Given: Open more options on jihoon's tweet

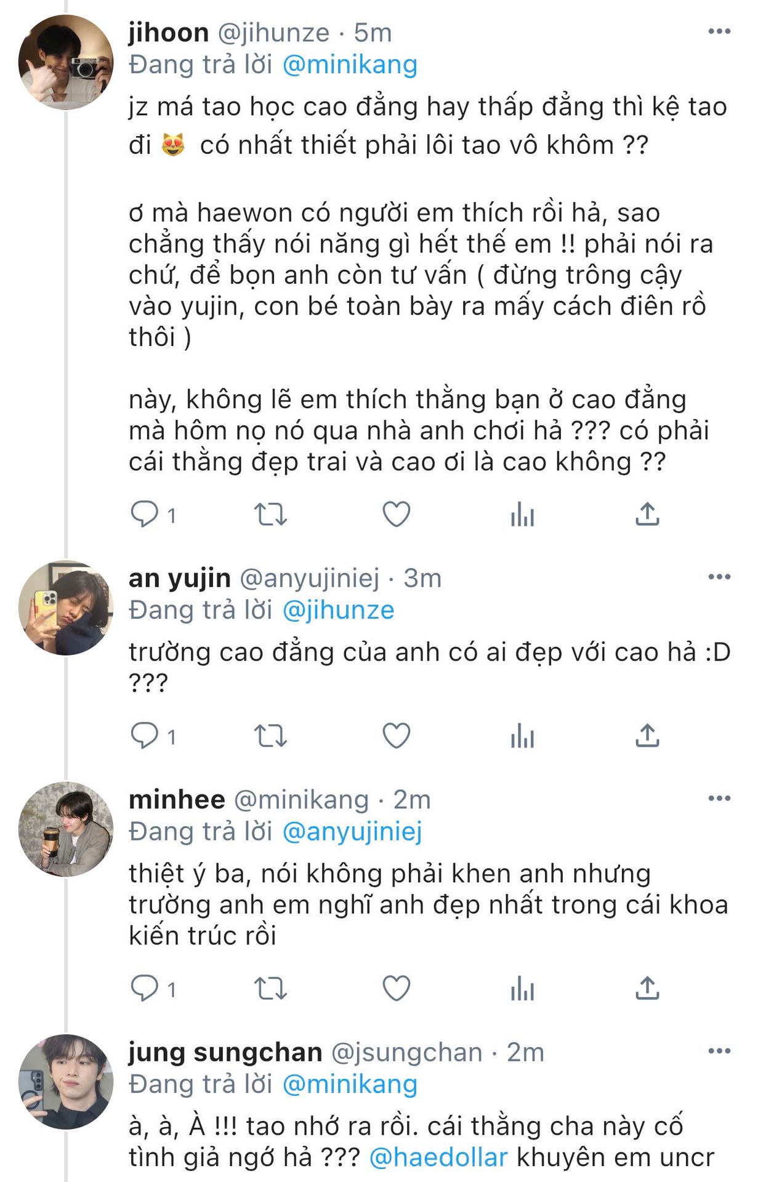Looking at the screenshot, I should pos(719,31).
